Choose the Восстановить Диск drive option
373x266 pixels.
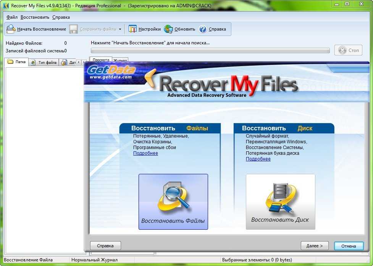281,202
